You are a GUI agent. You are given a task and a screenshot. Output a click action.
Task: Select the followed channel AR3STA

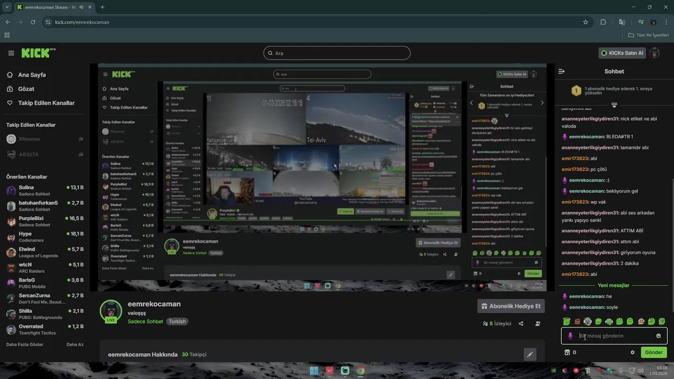45,154
